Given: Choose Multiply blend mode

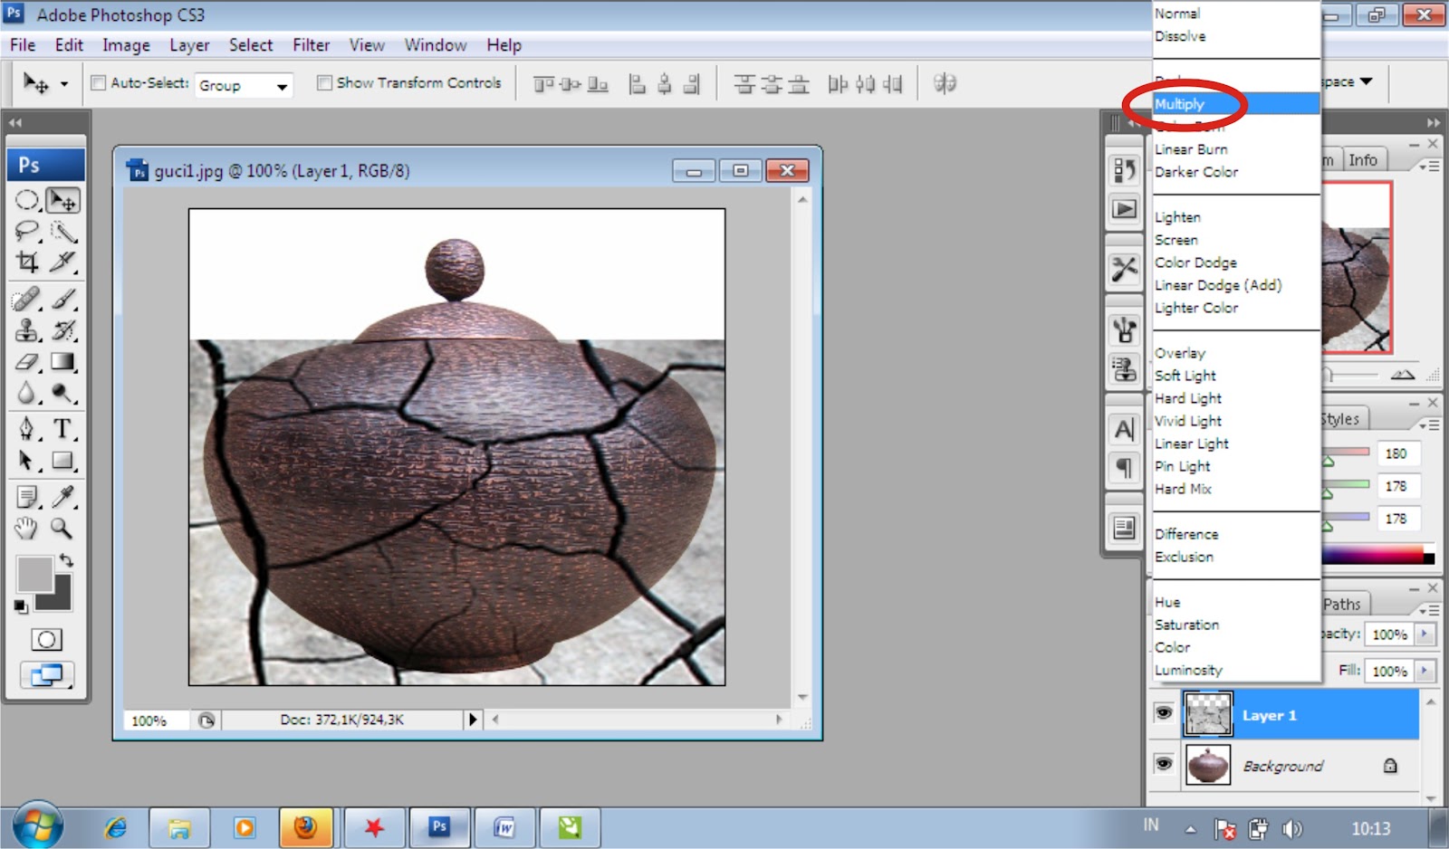Looking at the screenshot, I should click(x=1180, y=104).
